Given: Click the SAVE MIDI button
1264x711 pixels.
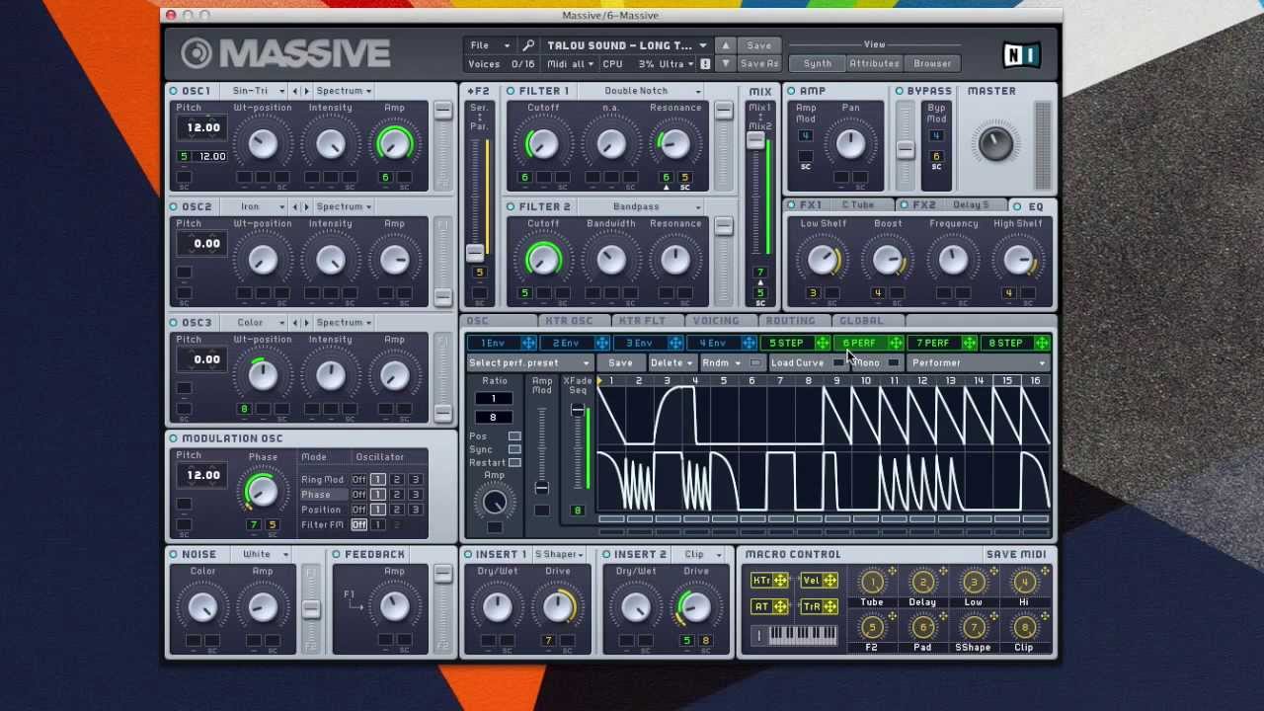Looking at the screenshot, I should click(1015, 554).
